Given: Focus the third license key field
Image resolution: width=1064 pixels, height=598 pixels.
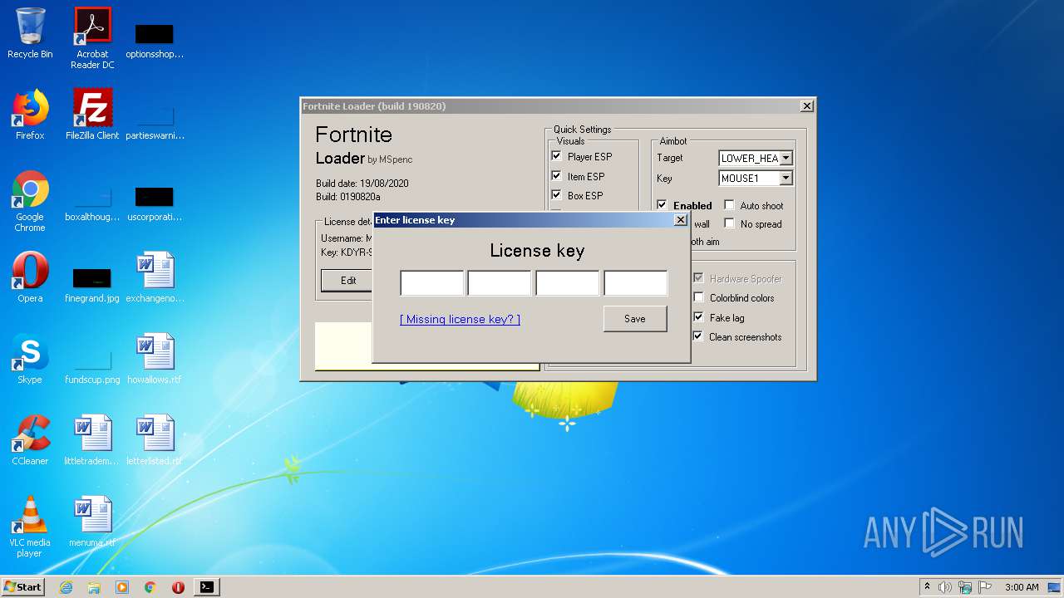Looking at the screenshot, I should coord(568,282).
